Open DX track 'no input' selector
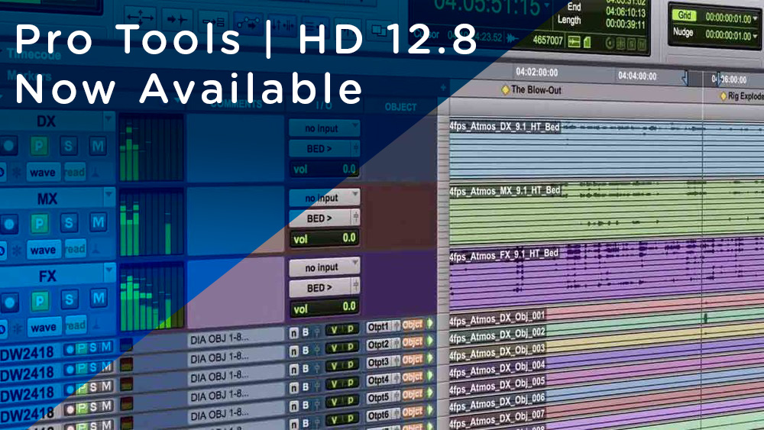Image resolution: width=764 pixels, height=430 pixels. click(325, 128)
